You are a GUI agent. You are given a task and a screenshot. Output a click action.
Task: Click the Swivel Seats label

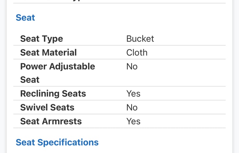point(47,108)
